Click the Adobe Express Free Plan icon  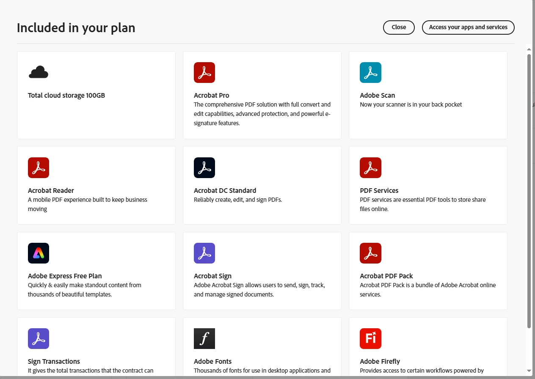(39, 253)
